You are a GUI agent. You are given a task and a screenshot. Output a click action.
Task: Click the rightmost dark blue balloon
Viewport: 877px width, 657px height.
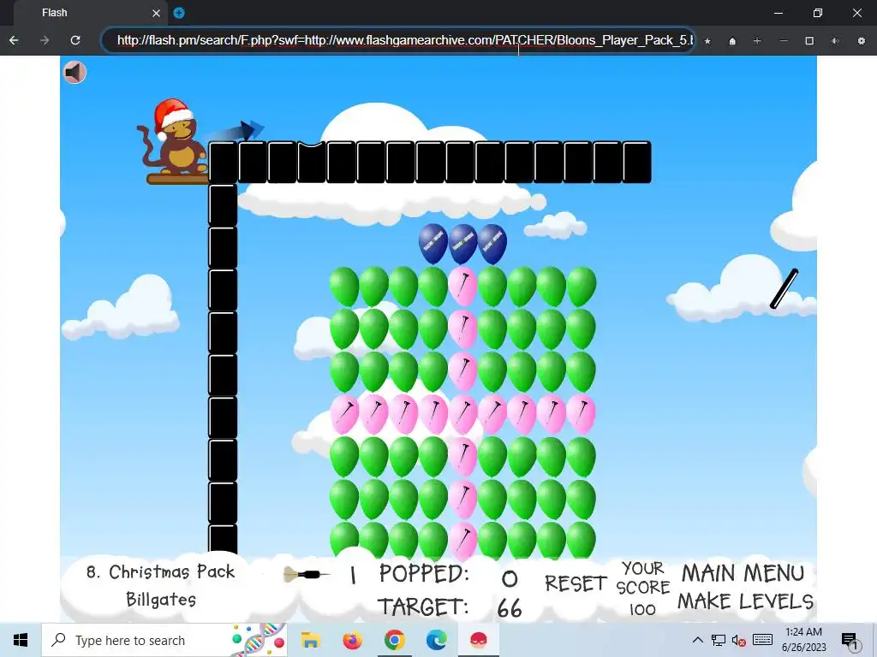(x=492, y=244)
